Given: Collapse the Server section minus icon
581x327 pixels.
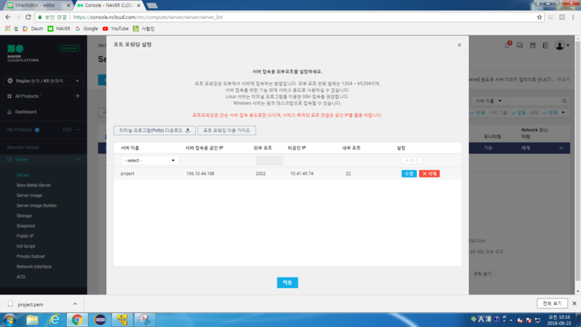Looking at the screenshot, I should pos(77,159).
